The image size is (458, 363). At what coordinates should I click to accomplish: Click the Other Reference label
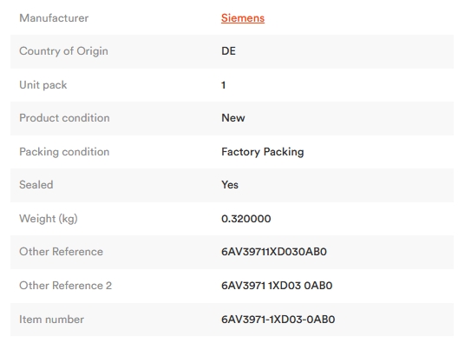(x=61, y=252)
